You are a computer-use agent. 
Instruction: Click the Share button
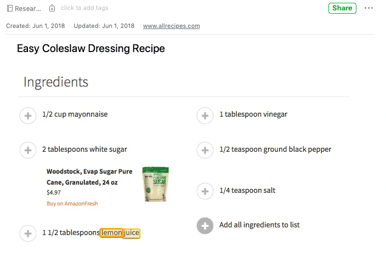[342, 8]
